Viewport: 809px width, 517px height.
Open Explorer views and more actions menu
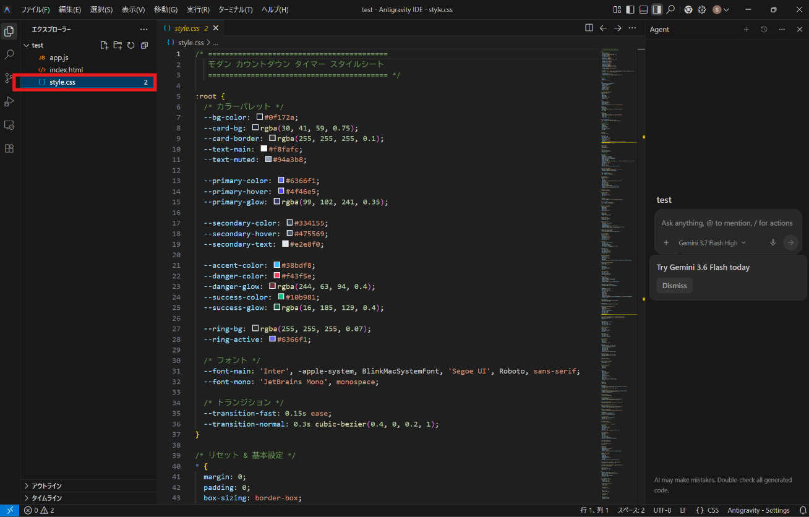(x=144, y=29)
